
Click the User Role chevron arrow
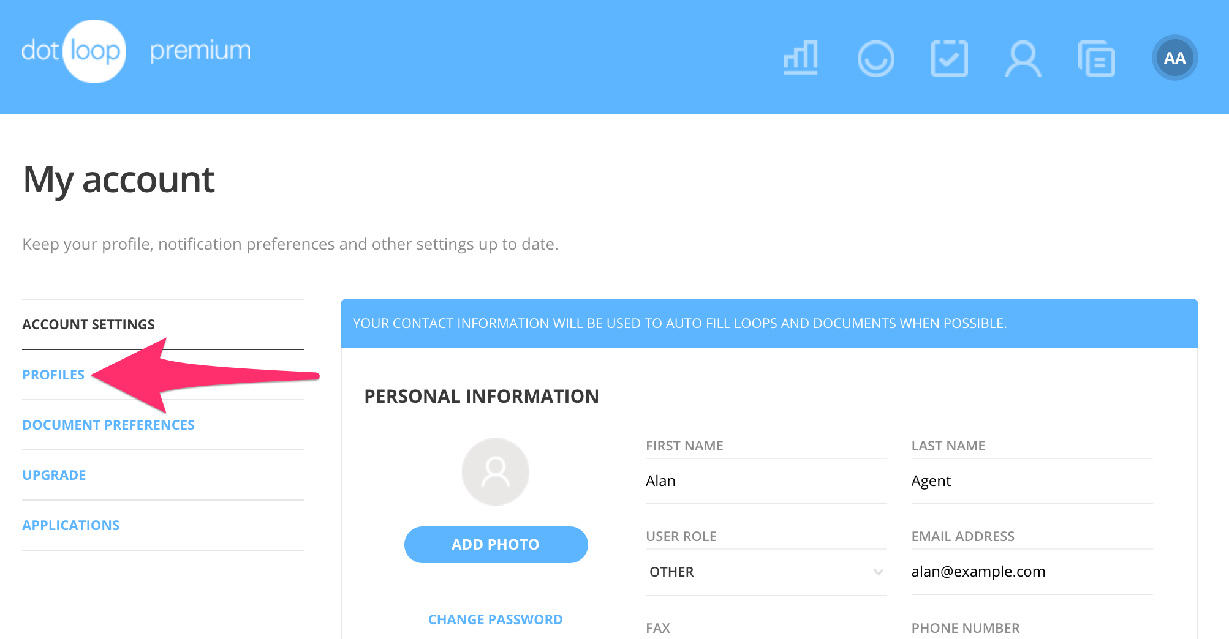coord(878,572)
